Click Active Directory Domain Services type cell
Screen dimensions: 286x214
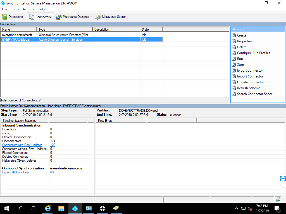point(65,40)
